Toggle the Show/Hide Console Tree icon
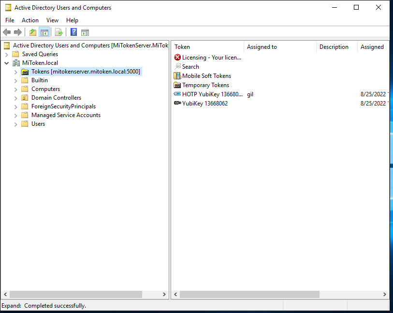Viewport: 393px width, 313px height. pyautogui.click(x=44, y=32)
